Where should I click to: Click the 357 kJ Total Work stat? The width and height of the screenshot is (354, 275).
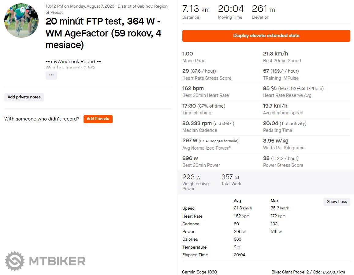pyautogui.click(x=231, y=180)
